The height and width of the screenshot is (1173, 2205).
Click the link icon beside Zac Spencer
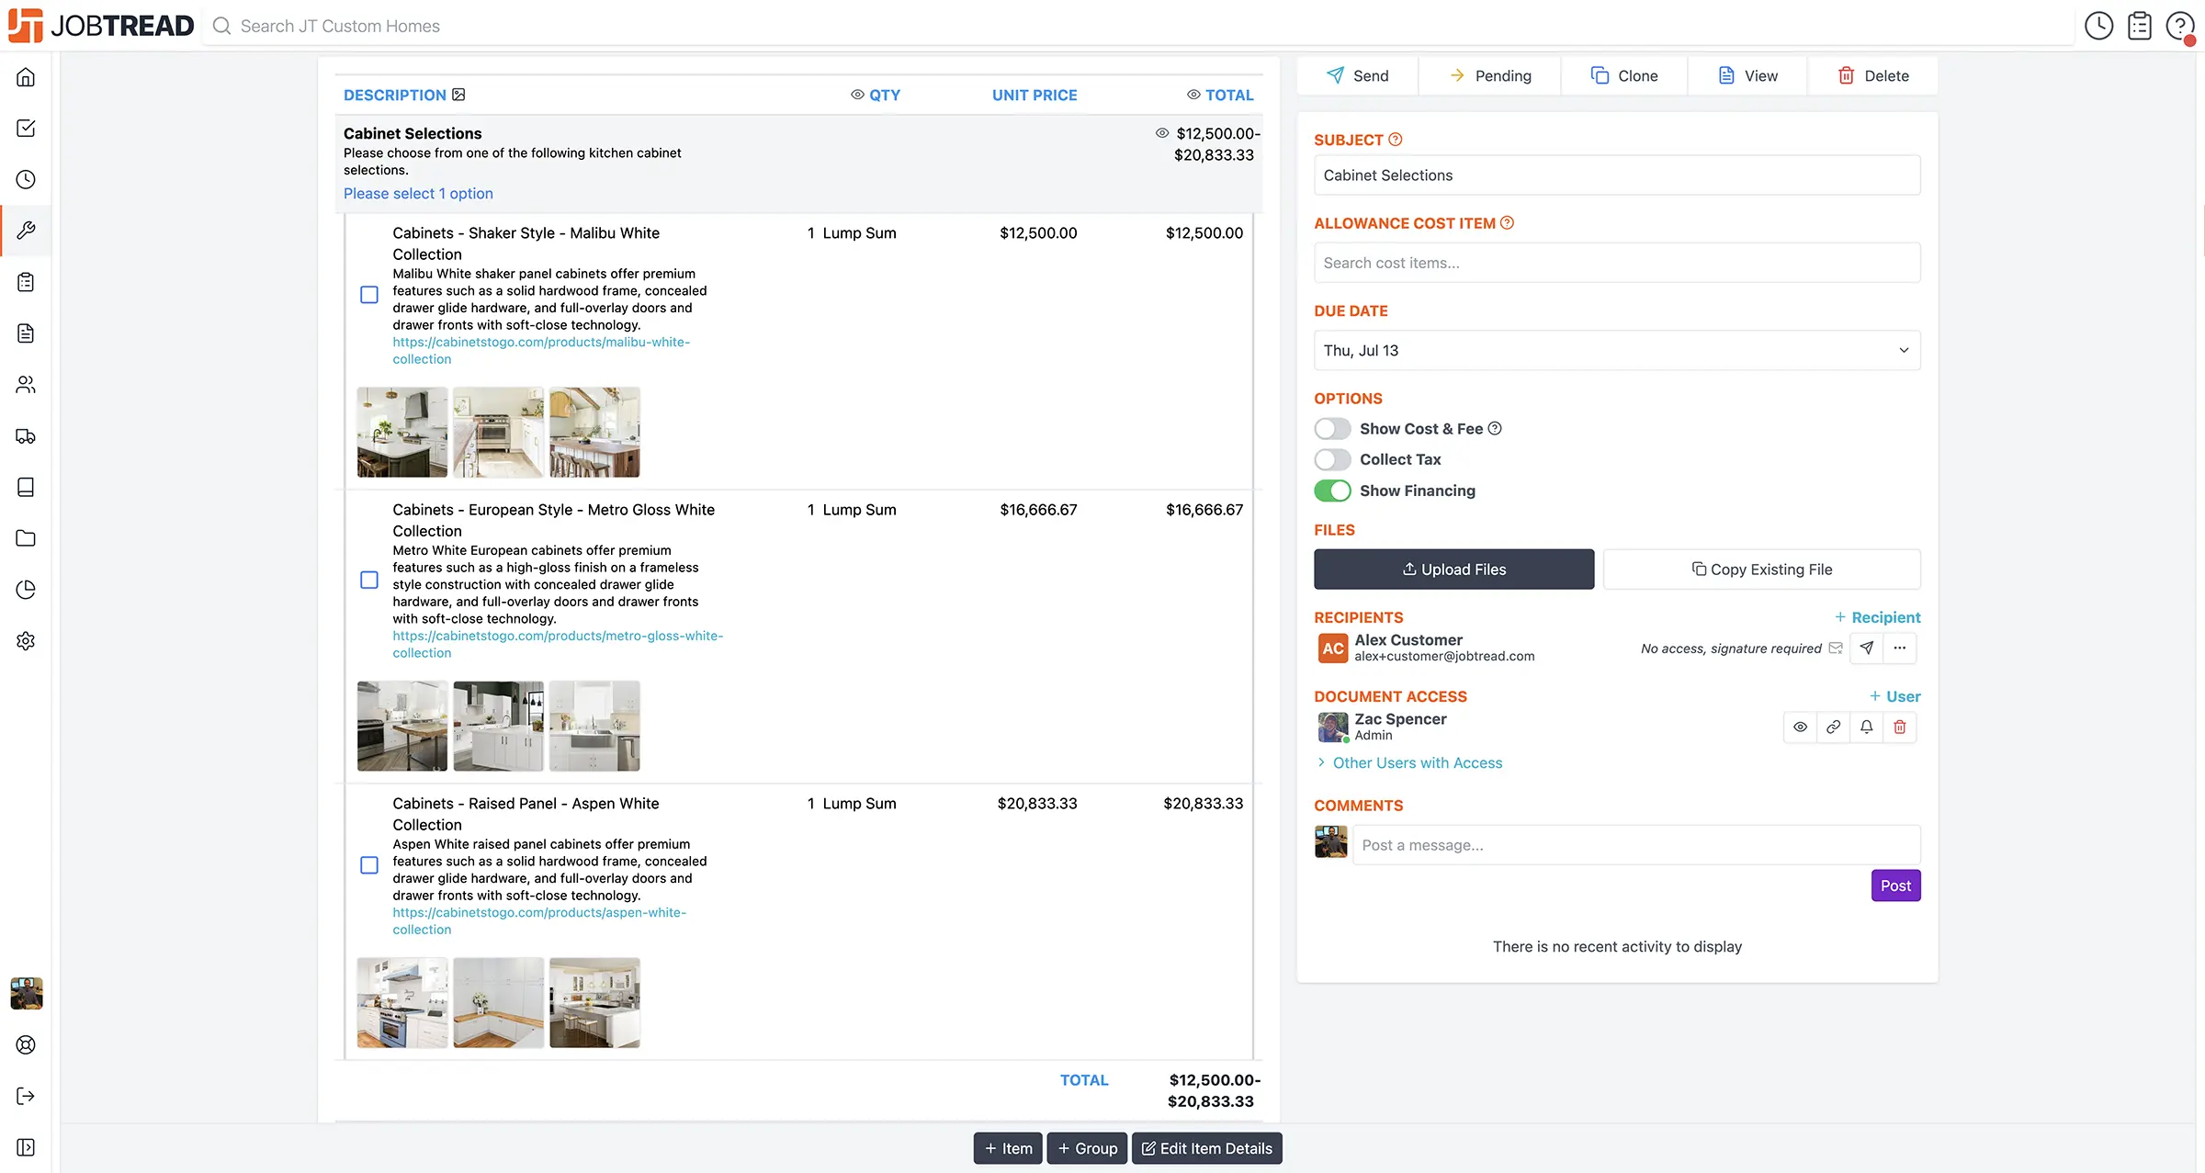pos(1833,727)
